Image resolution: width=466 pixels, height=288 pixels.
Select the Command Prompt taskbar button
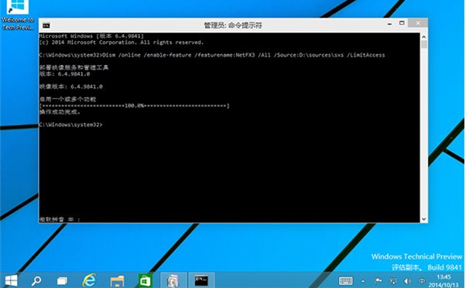coord(201,280)
